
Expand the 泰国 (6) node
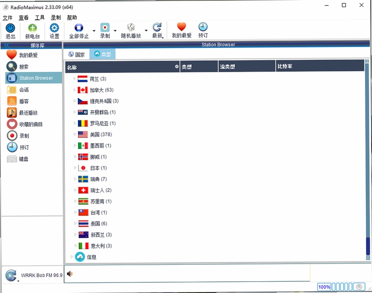point(75,224)
